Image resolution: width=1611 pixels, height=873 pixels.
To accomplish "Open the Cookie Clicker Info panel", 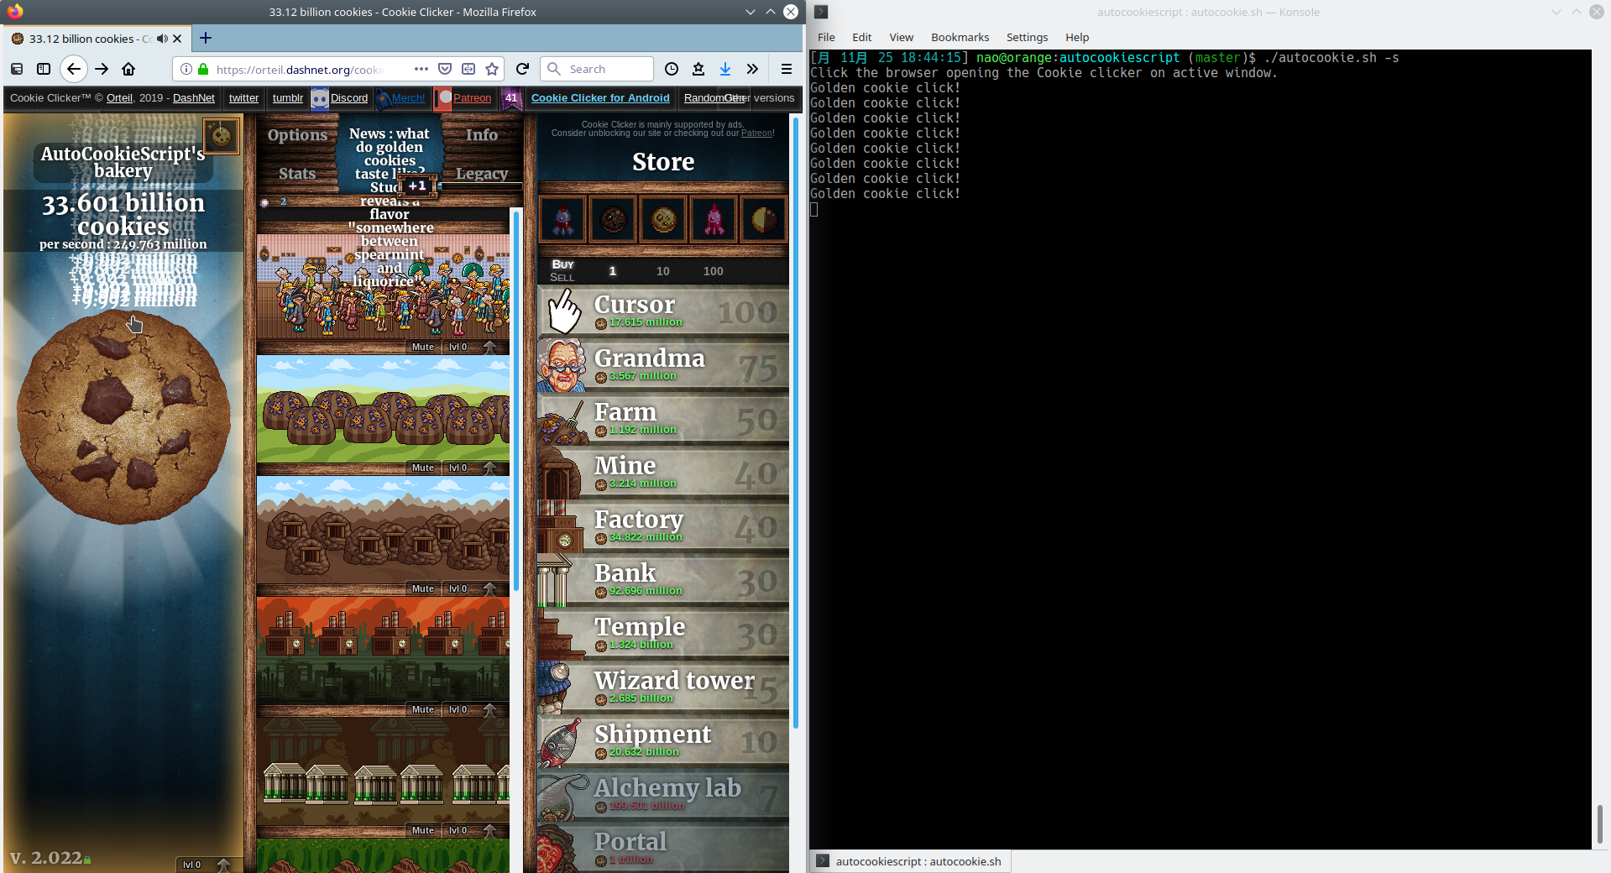I will (482, 135).
